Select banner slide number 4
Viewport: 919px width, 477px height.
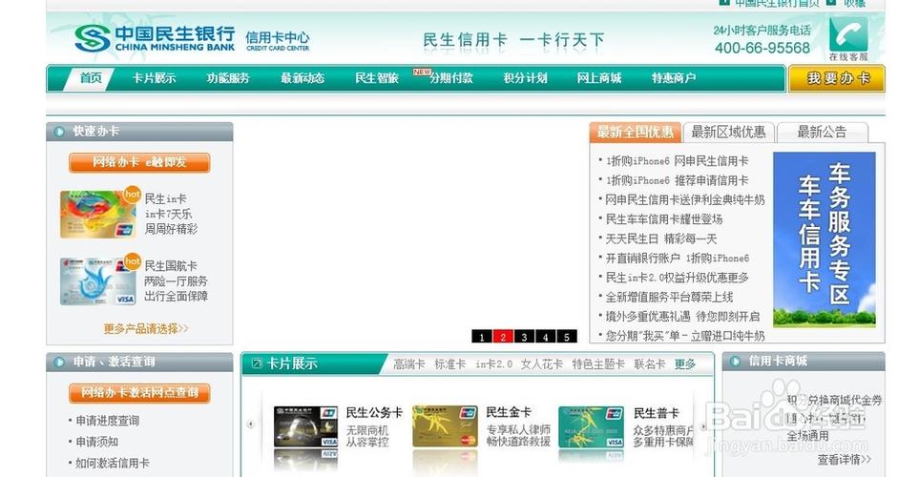point(546,337)
